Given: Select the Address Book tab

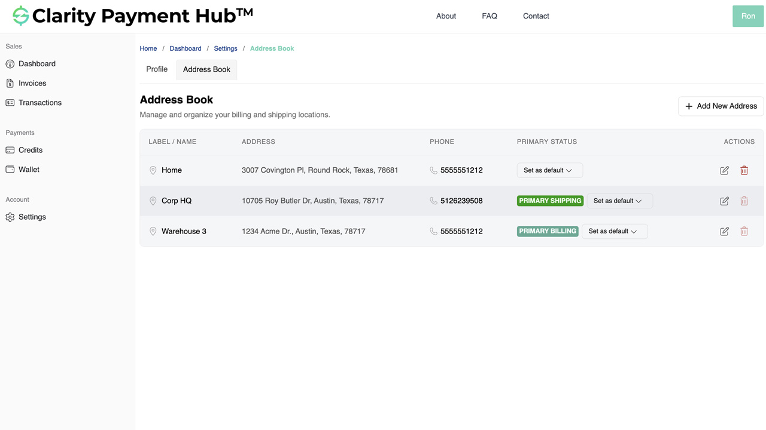Looking at the screenshot, I should click(x=206, y=69).
